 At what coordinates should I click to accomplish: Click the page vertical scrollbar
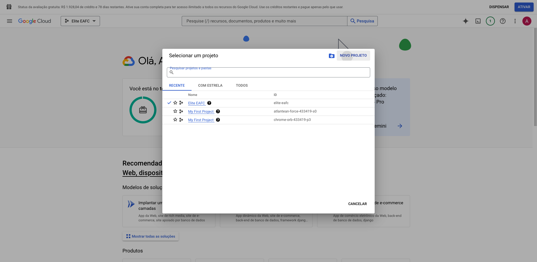[535, 77]
